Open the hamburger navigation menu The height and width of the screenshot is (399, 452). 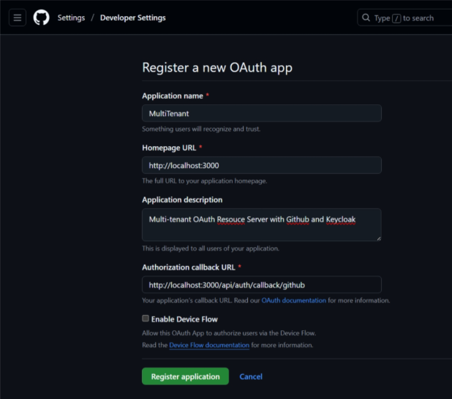click(x=18, y=18)
